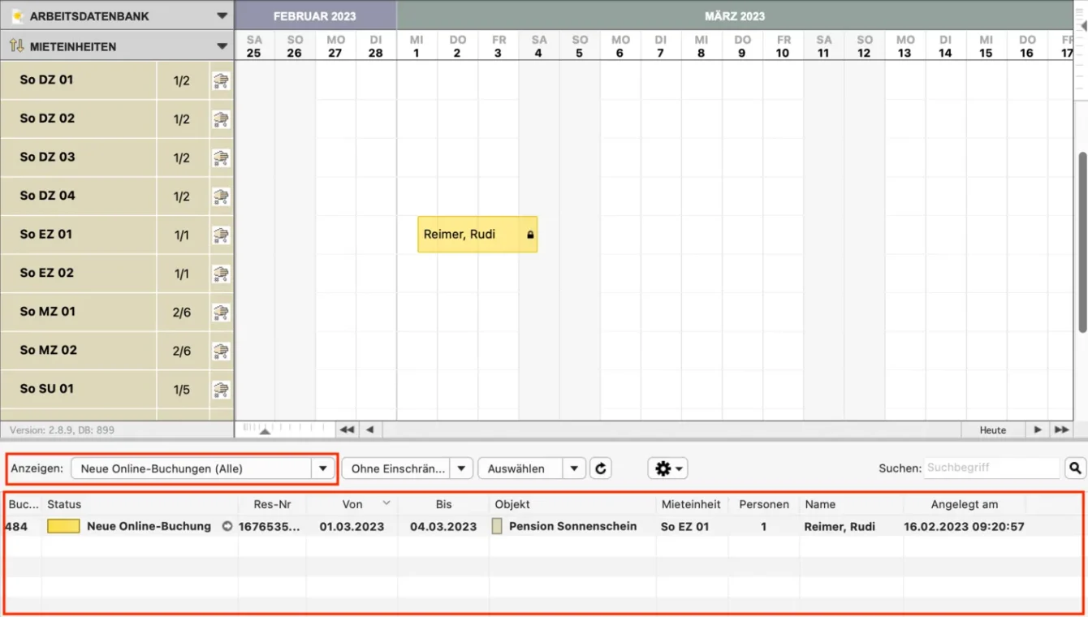Open the gear settings menu

[x=668, y=468]
